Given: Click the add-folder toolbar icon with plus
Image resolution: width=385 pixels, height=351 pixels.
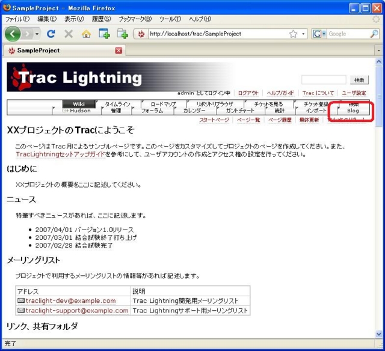Looking at the screenshot, I should [x=122, y=34].
